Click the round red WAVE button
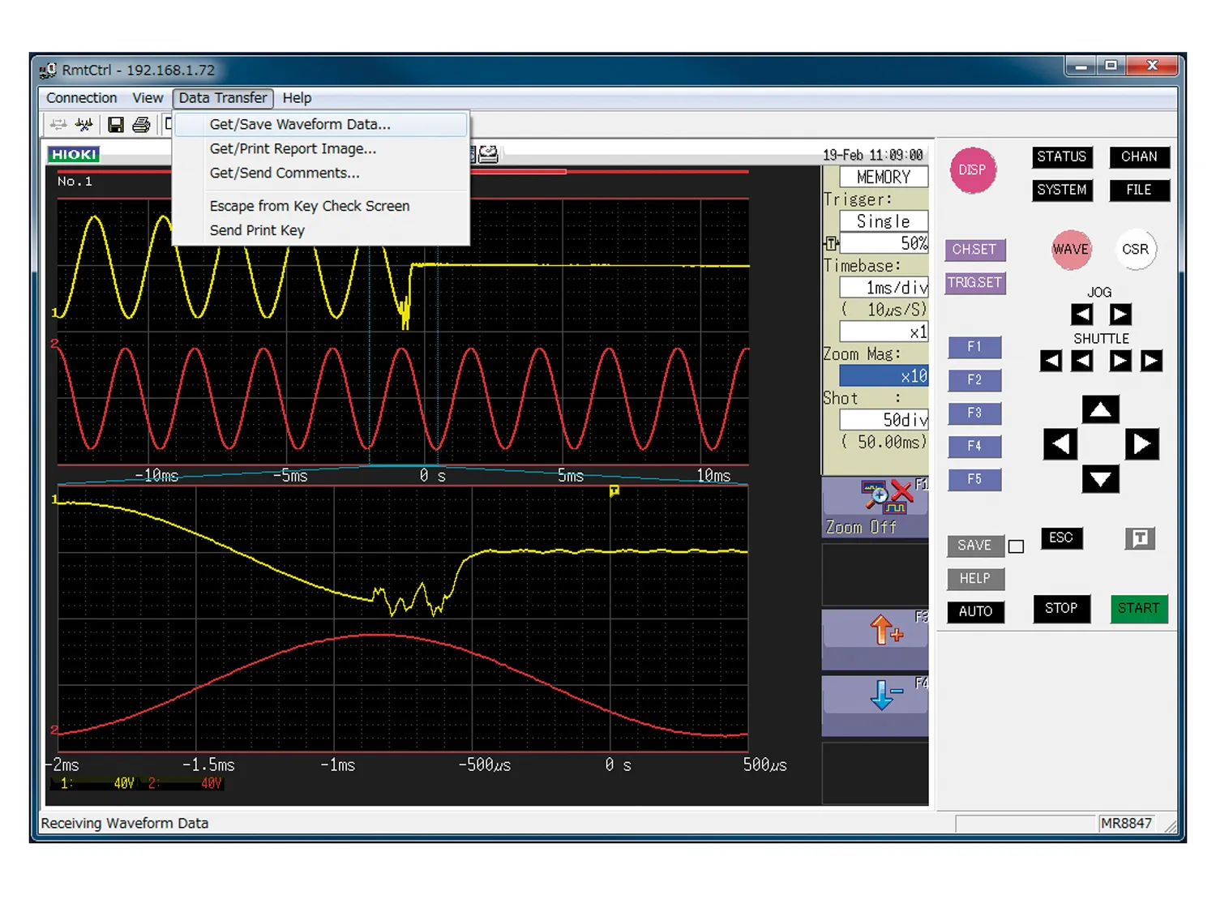 click(1070, 249)
